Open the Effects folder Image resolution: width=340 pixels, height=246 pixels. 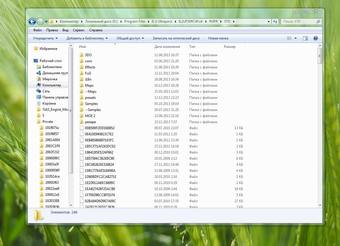(90, 67)
